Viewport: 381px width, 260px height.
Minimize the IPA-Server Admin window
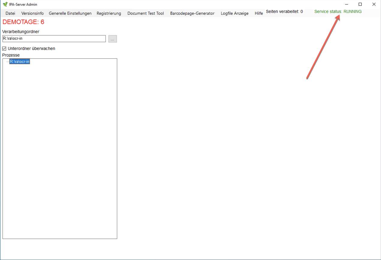click(347, 4)
